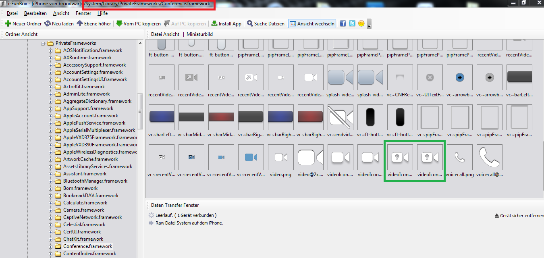Switch to the Miniaturbild tab
544x258 pixels.
tap(199, 34)
